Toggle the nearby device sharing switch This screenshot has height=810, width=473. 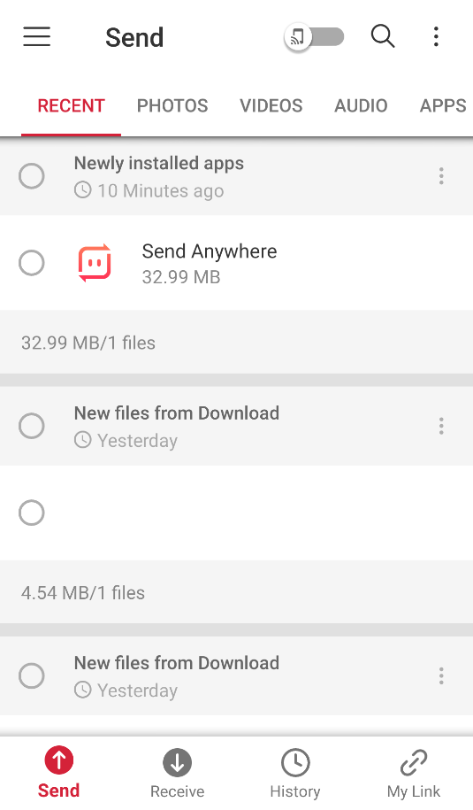[314, 37]
